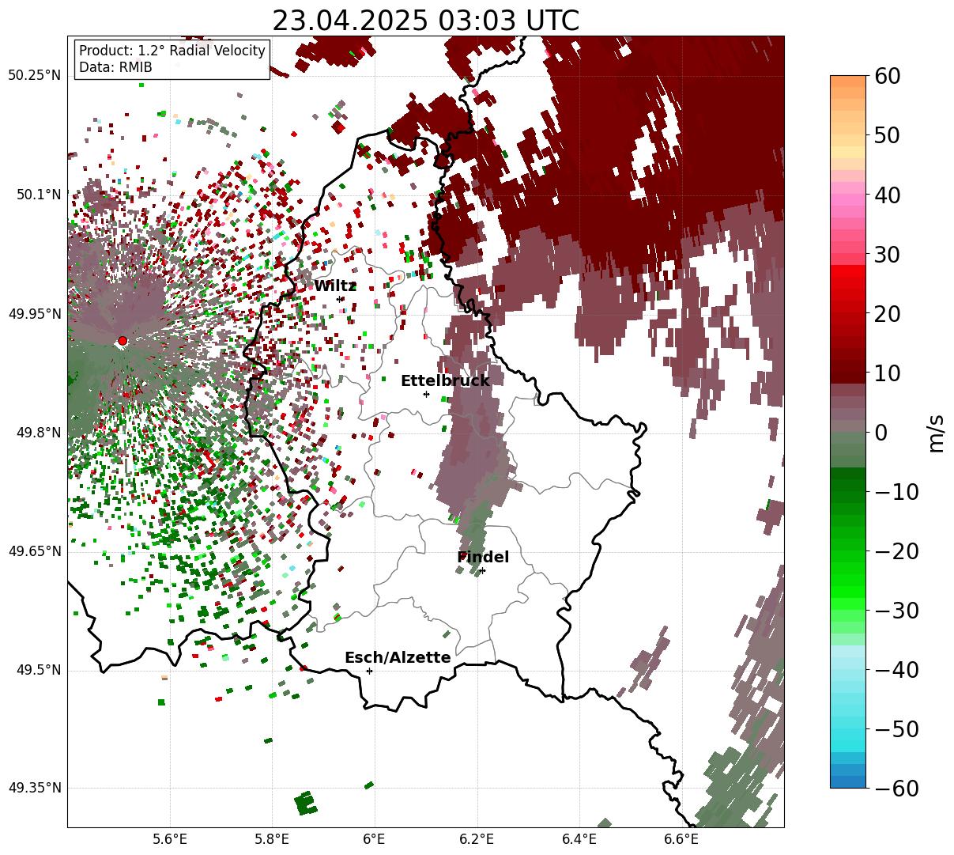Click the 49.5°N latitude label
This screenshot has width=954, height=855.
38,670
